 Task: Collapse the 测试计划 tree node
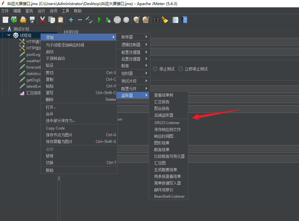coord(3,29)
